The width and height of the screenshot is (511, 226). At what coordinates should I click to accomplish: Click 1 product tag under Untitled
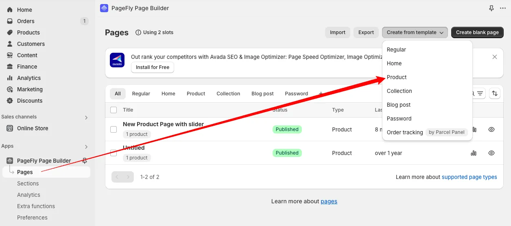pos(137,158)
